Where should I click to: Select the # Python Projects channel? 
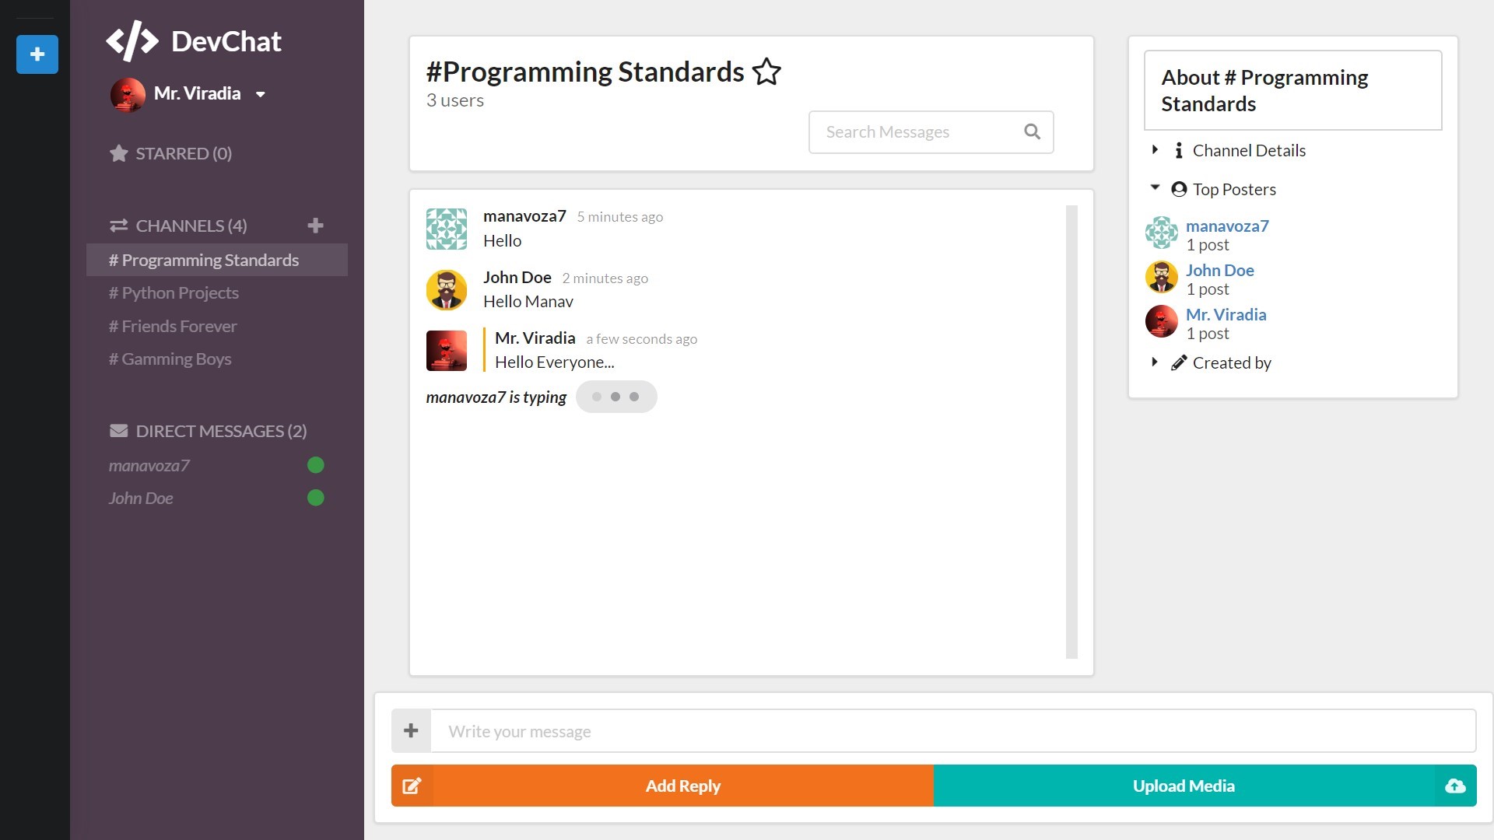coord(174,292)
